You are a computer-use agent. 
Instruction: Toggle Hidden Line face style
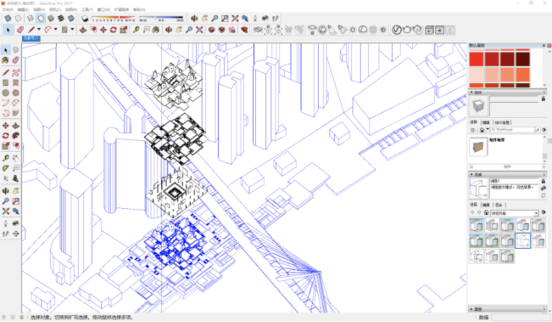click(41, 18)
